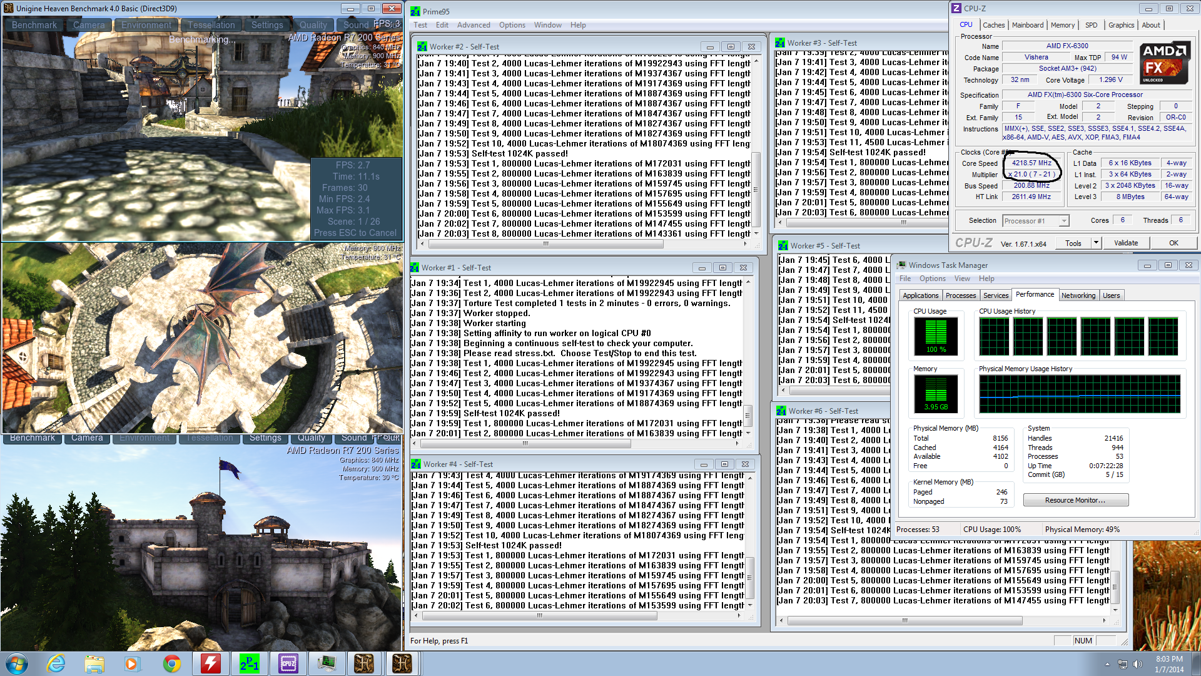1201x676 pixels.
Task: Expand the Tools dropdown arrow in CPU-Z
Action: click(1096, 243)
